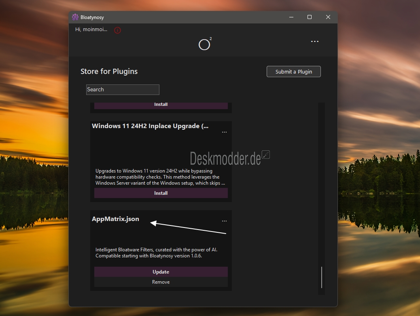Select the AppMatrix.json plugin title
This screenshot has width=420, height=316.
(x=115, y=219)
